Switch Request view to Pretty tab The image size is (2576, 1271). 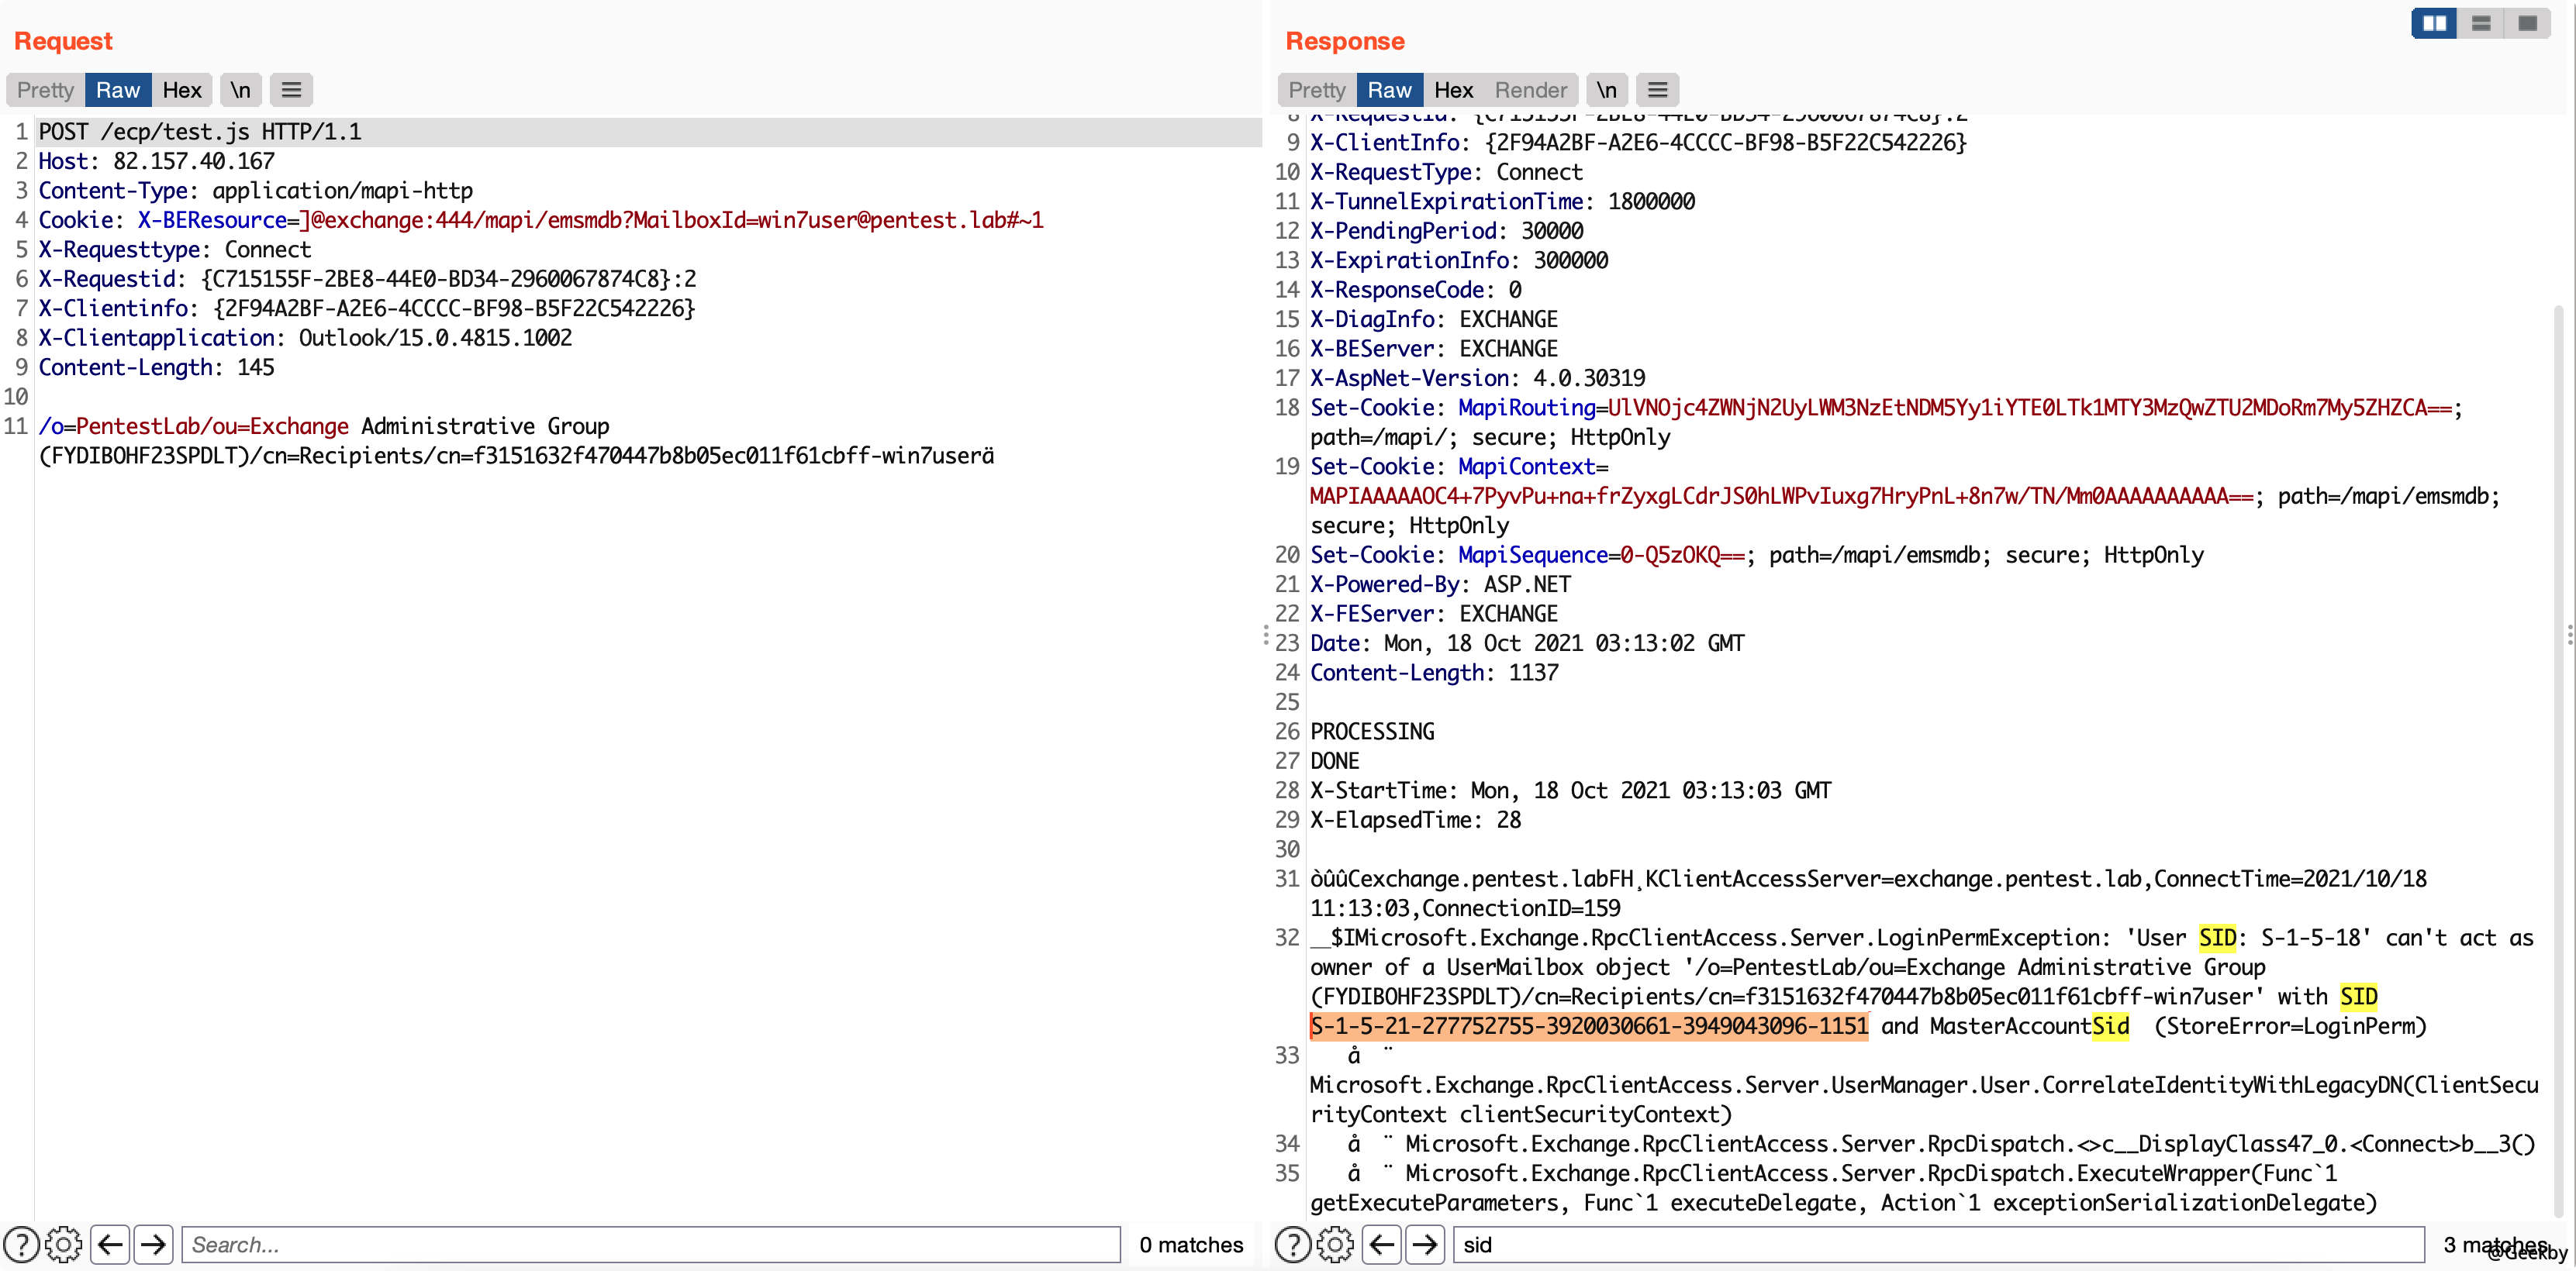[x=45, y=90]
